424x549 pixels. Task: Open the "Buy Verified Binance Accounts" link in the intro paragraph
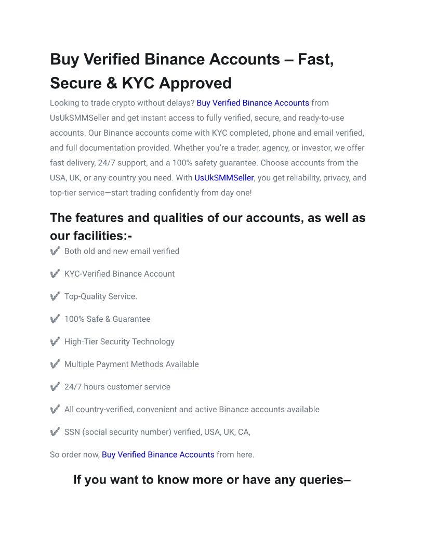click(x=253, y=103)
